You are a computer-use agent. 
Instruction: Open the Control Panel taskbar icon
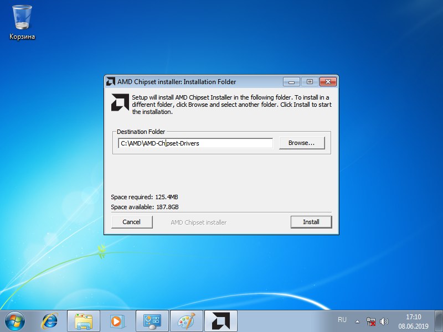coord(152,321)
